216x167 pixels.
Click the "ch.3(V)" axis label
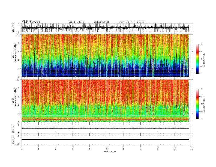tap(13, 129)
